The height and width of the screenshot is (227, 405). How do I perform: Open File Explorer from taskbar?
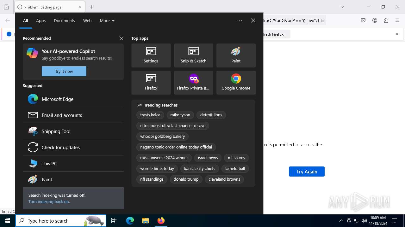[x=145, y=221]
